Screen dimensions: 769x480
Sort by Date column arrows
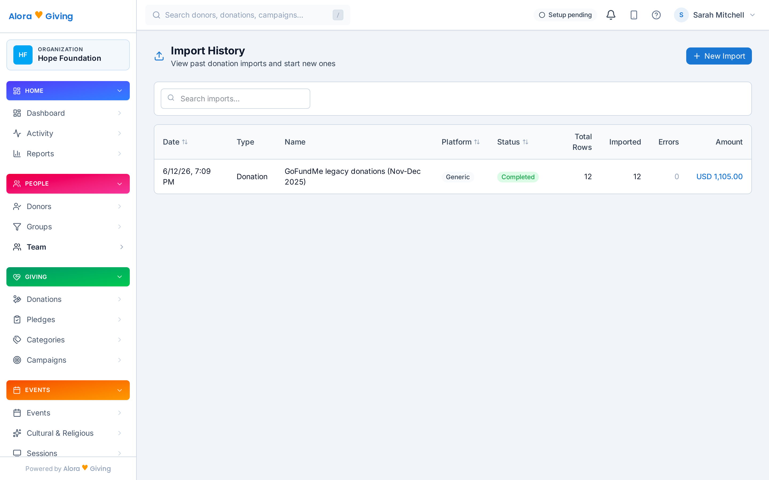click(x=185, y=142)
